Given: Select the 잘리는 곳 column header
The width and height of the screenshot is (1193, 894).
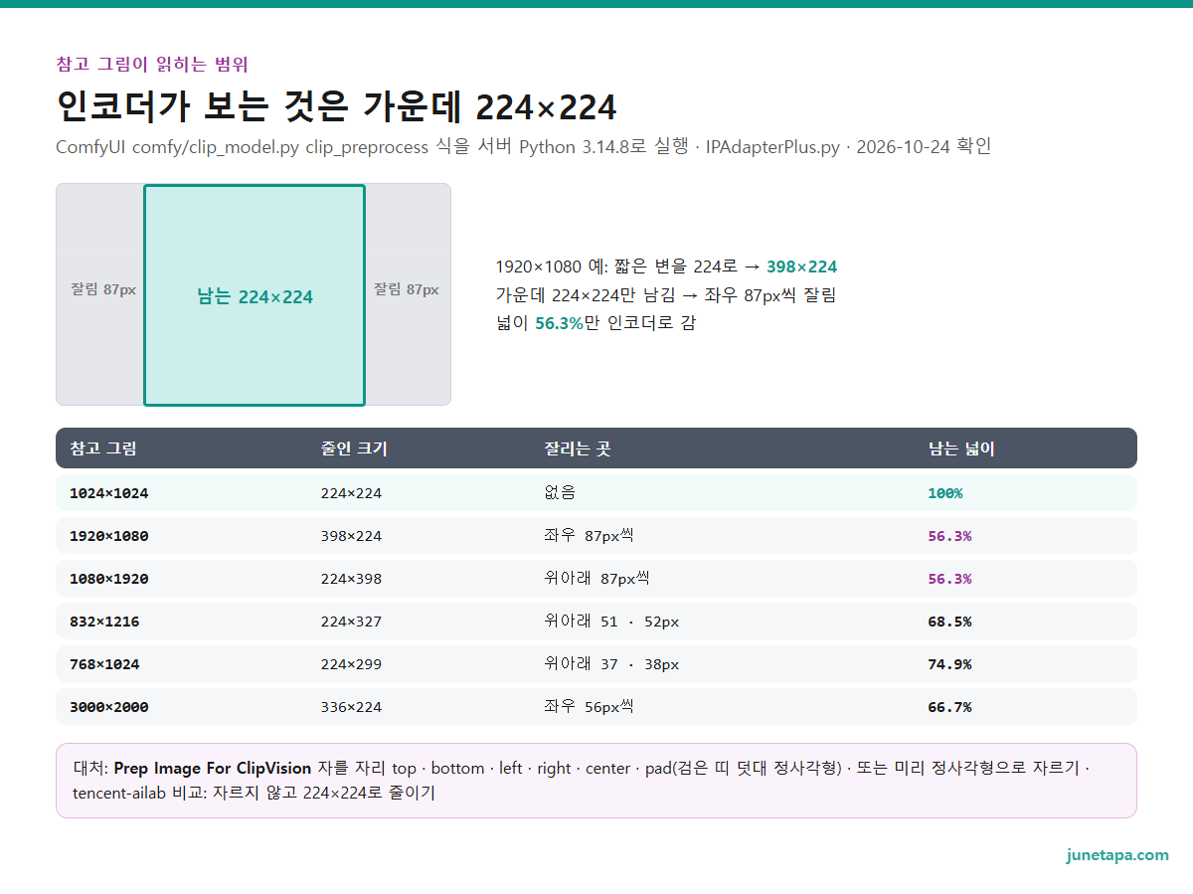Looking at the screenshot, I should click(x=578, y=448).
